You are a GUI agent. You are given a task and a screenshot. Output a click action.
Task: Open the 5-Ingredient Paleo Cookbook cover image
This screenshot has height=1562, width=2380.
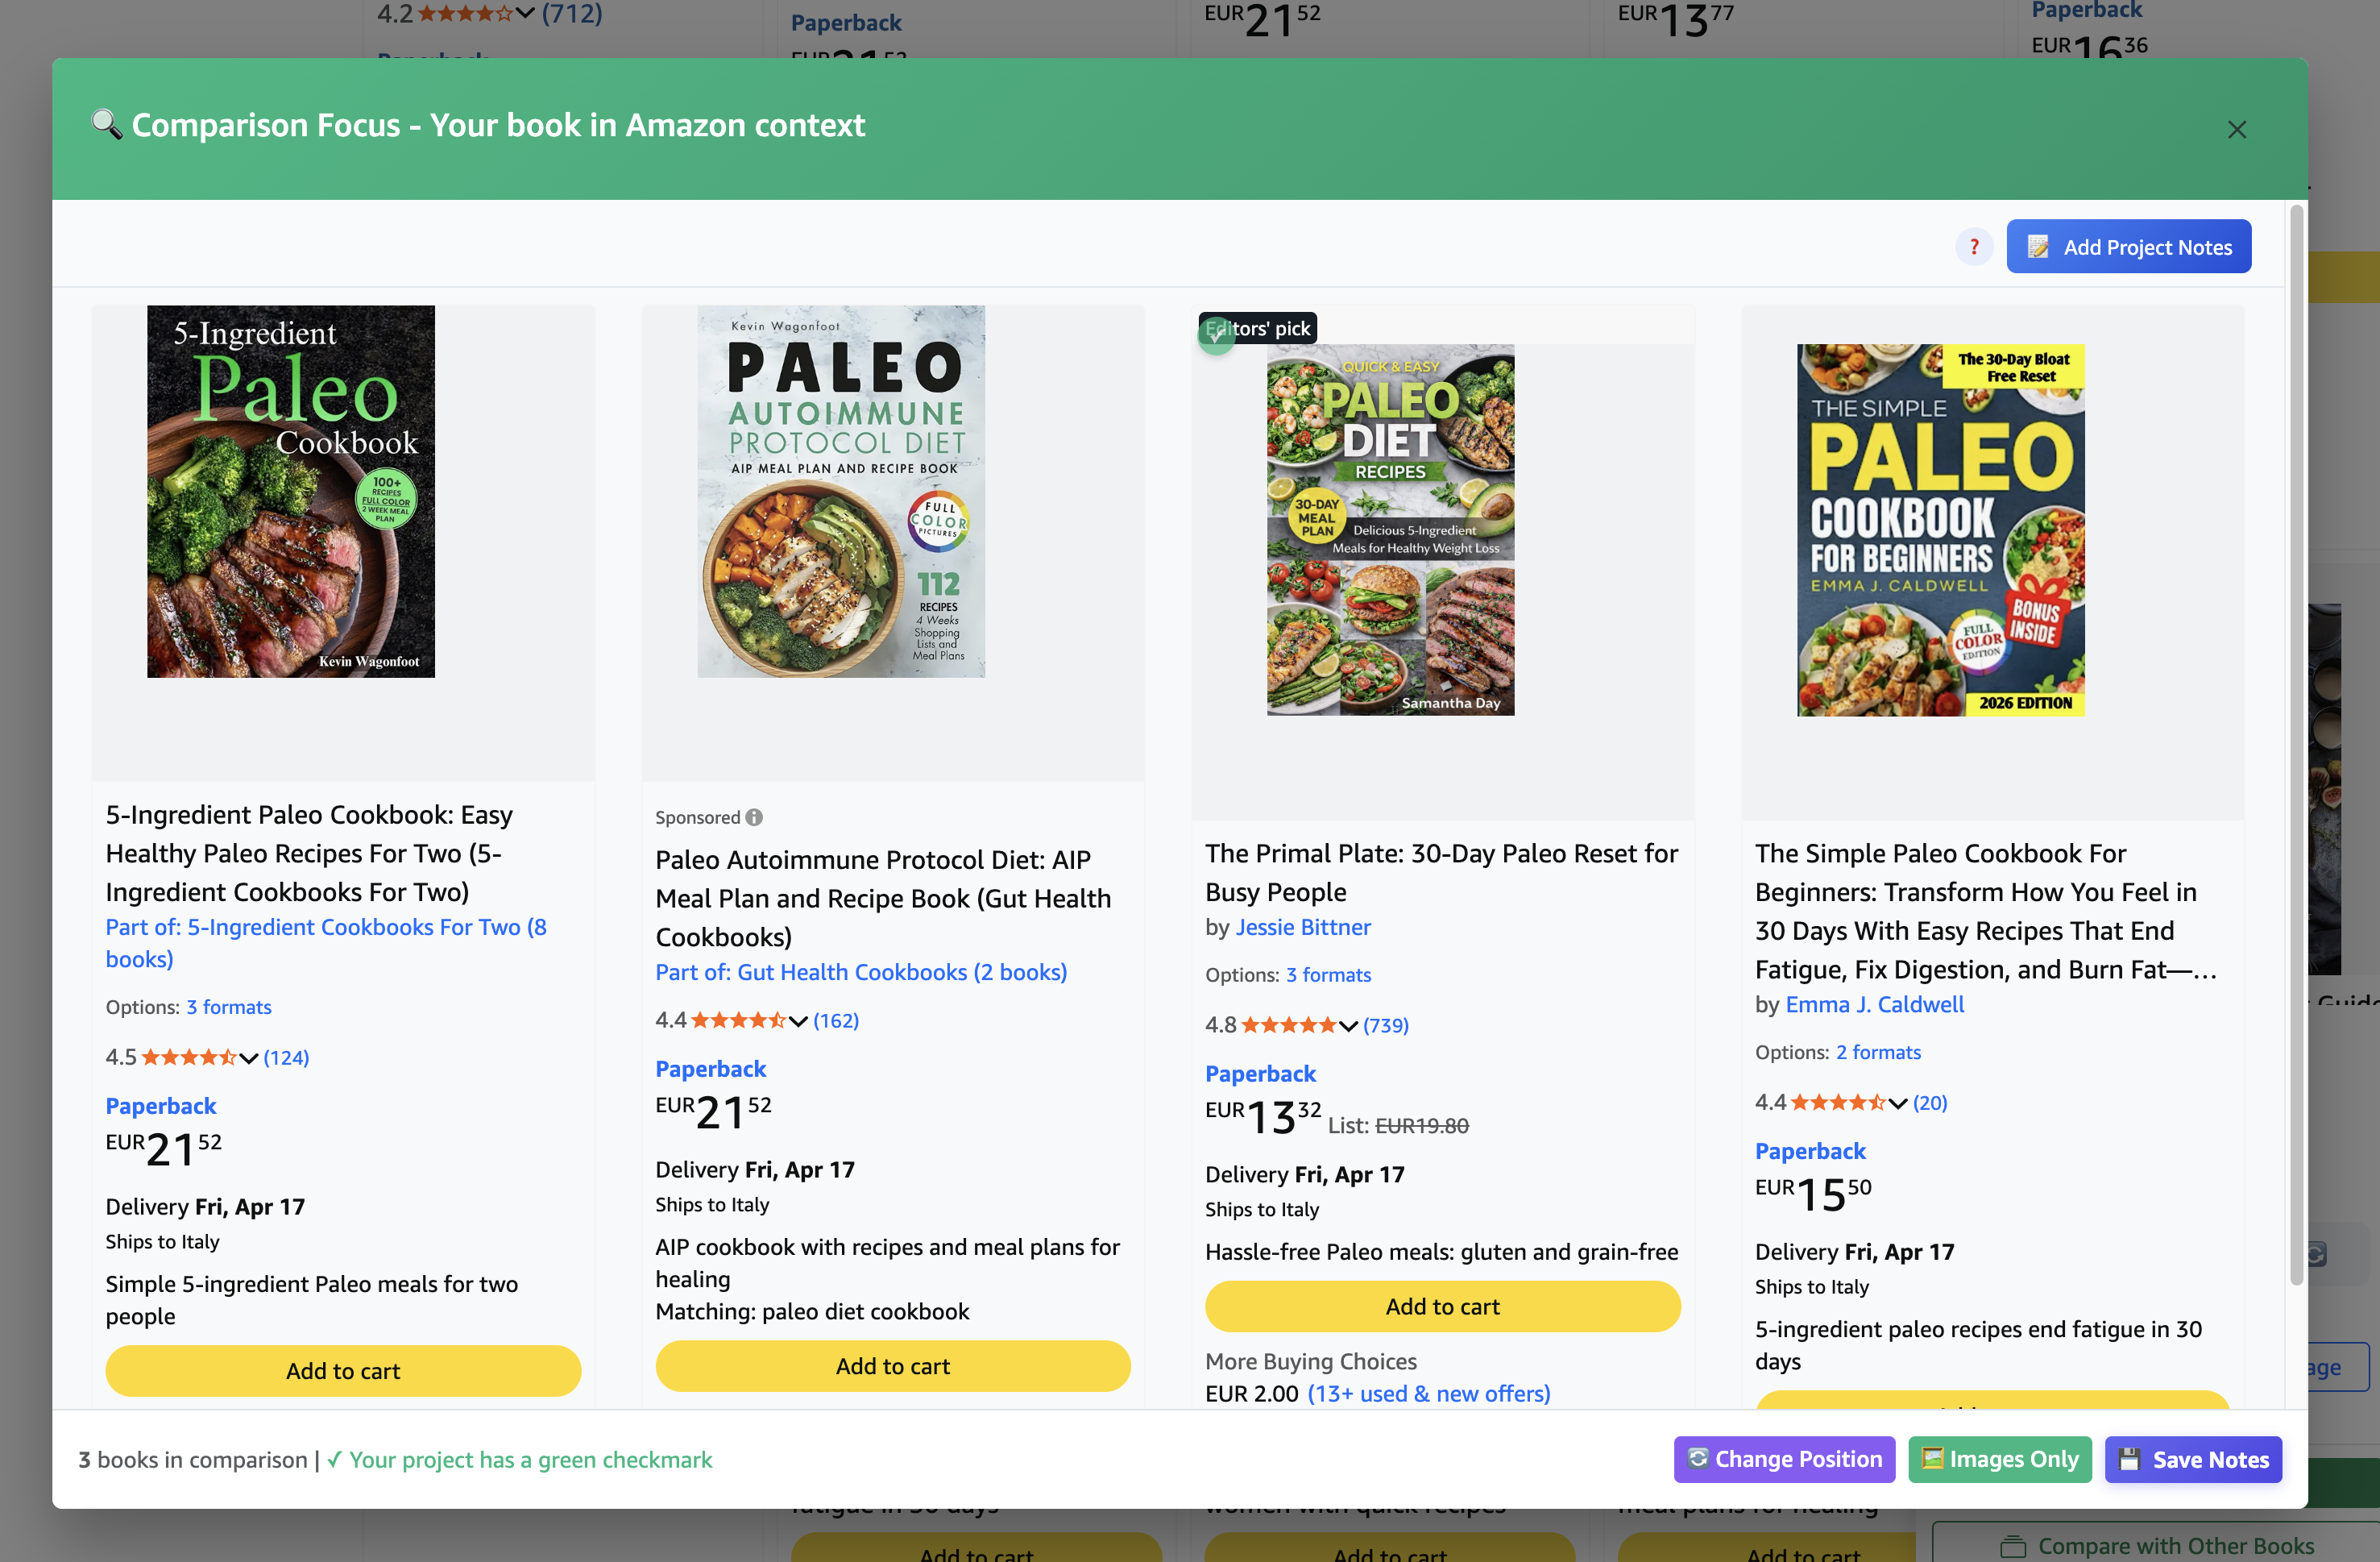click(x=291, y=492)
